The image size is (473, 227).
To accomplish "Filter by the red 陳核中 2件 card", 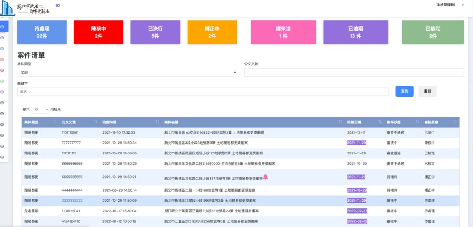I will coord(99,32).
